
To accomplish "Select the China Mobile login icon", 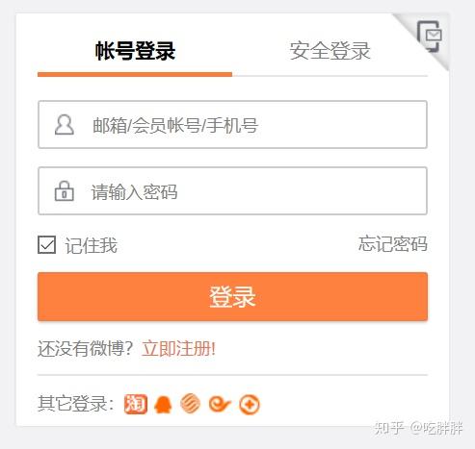I will coord(190,404).
